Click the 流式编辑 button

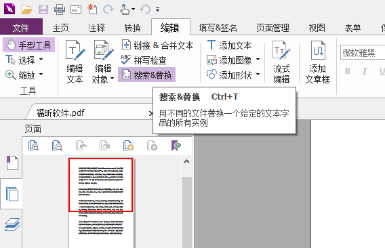click(x=281, y=62)
